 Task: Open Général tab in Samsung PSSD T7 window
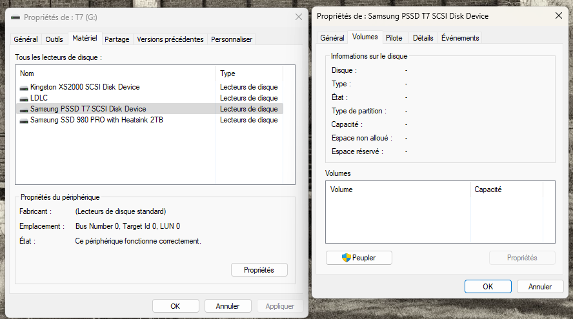332,37
